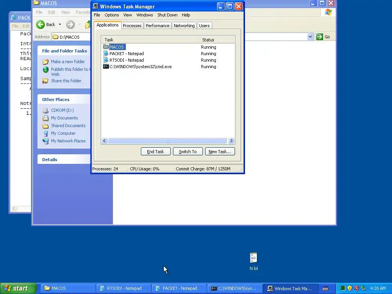This screenshot has height=294, width=392.
Task: Click the My Network Places link
Action: (x=68, y=141)
